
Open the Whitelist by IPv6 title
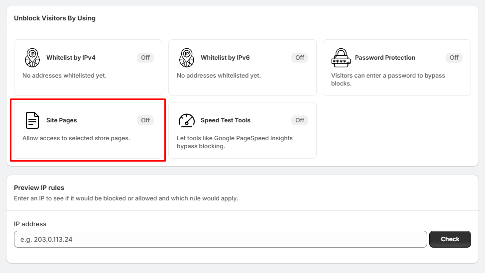click(x=225, y=58)
